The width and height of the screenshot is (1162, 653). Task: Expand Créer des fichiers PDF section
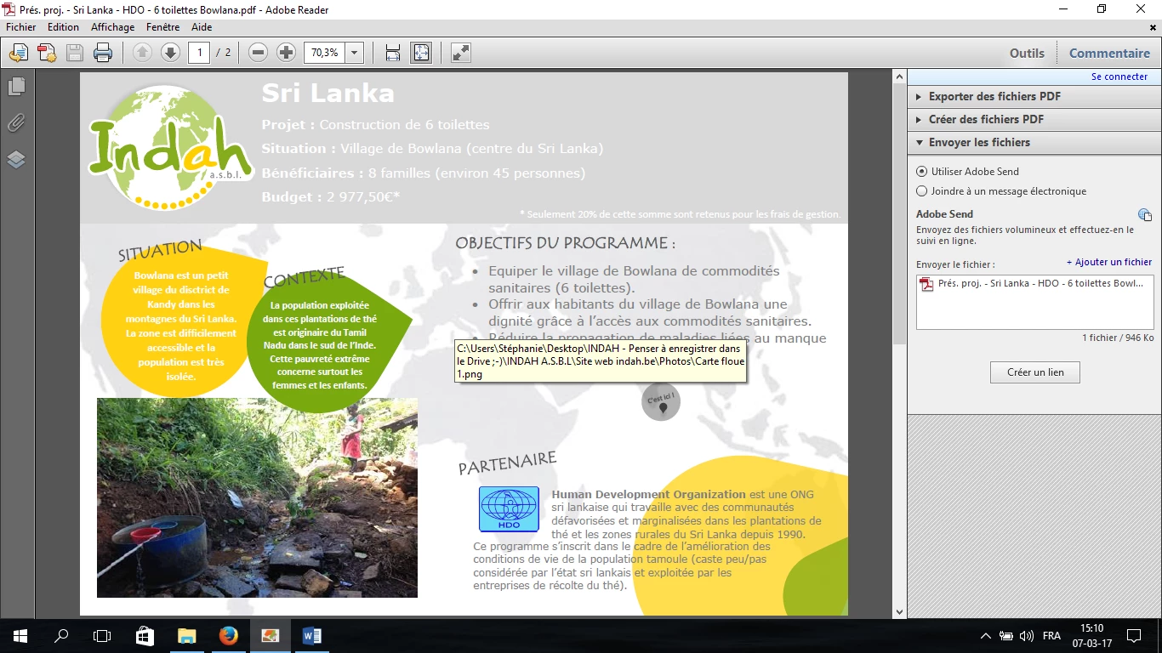pyautogui.click(x=1034, y=119)
